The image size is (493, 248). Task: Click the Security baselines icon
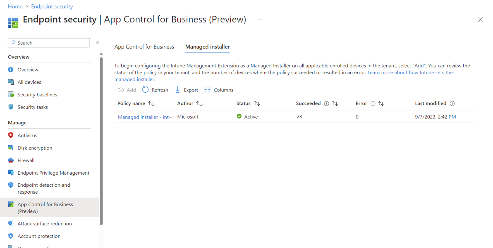[x=11, y=94]
